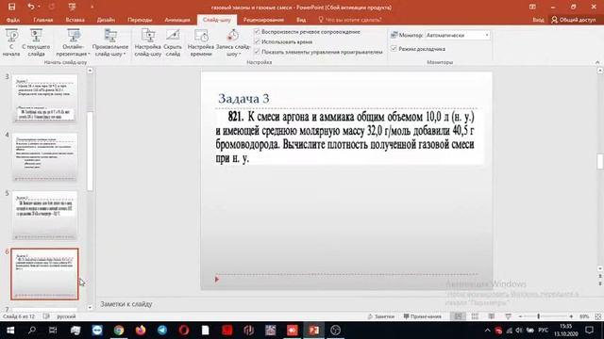The image size is (604, 339).
Task: Toggle the Примечания button in status bar
Action: tap(422, 316)
